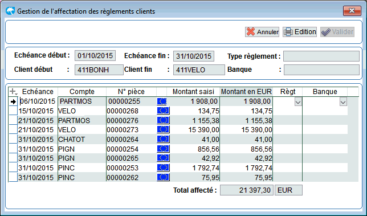
Task: Click the EU flag icon for pièce 00000262
Action: click(x=163, y=177)
